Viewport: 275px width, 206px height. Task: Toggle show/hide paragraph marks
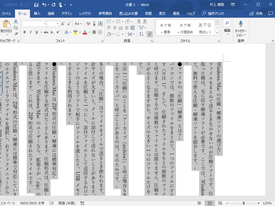pos(150,34)
